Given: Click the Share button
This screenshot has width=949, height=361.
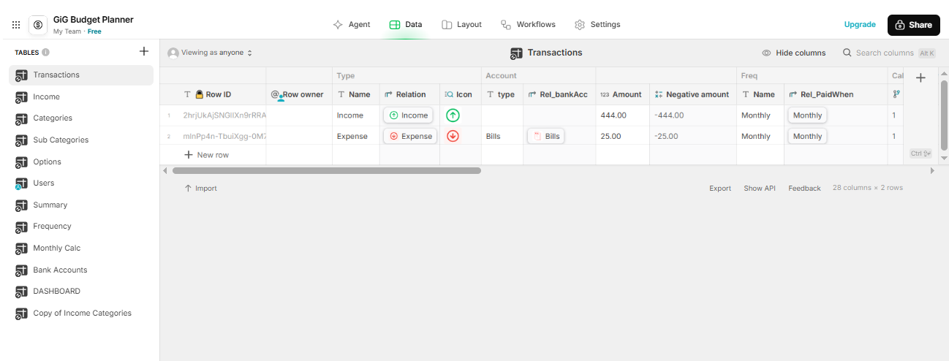Looking at the screenshot, I should coord(913,25).
